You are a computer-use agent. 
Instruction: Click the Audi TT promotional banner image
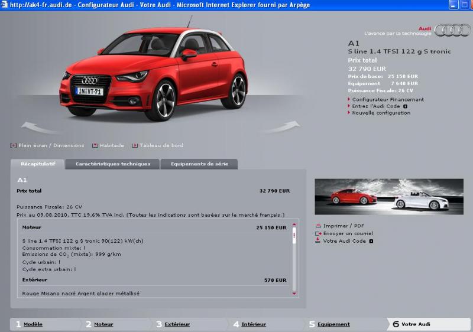click(389, 197)
